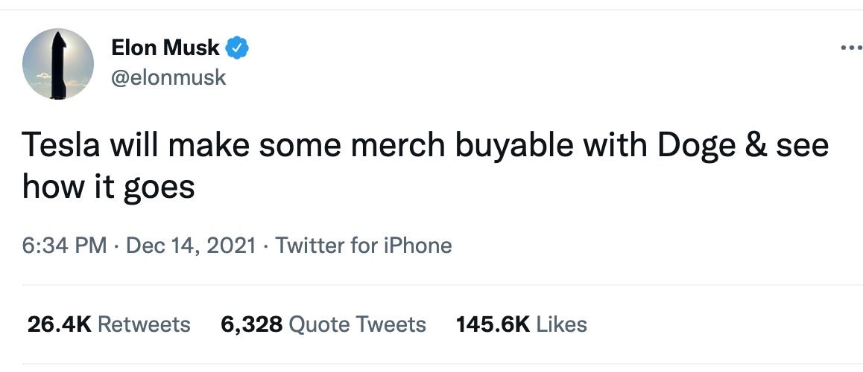Image resolution: width=863 pixels, height=372 pixels.
Task: Click the words 'how it goes'
Action: [x=109, y=186]
